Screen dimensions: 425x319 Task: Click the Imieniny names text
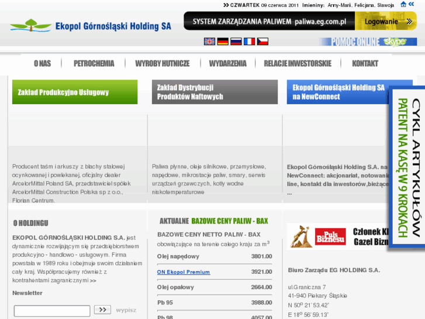click(348, 5)
